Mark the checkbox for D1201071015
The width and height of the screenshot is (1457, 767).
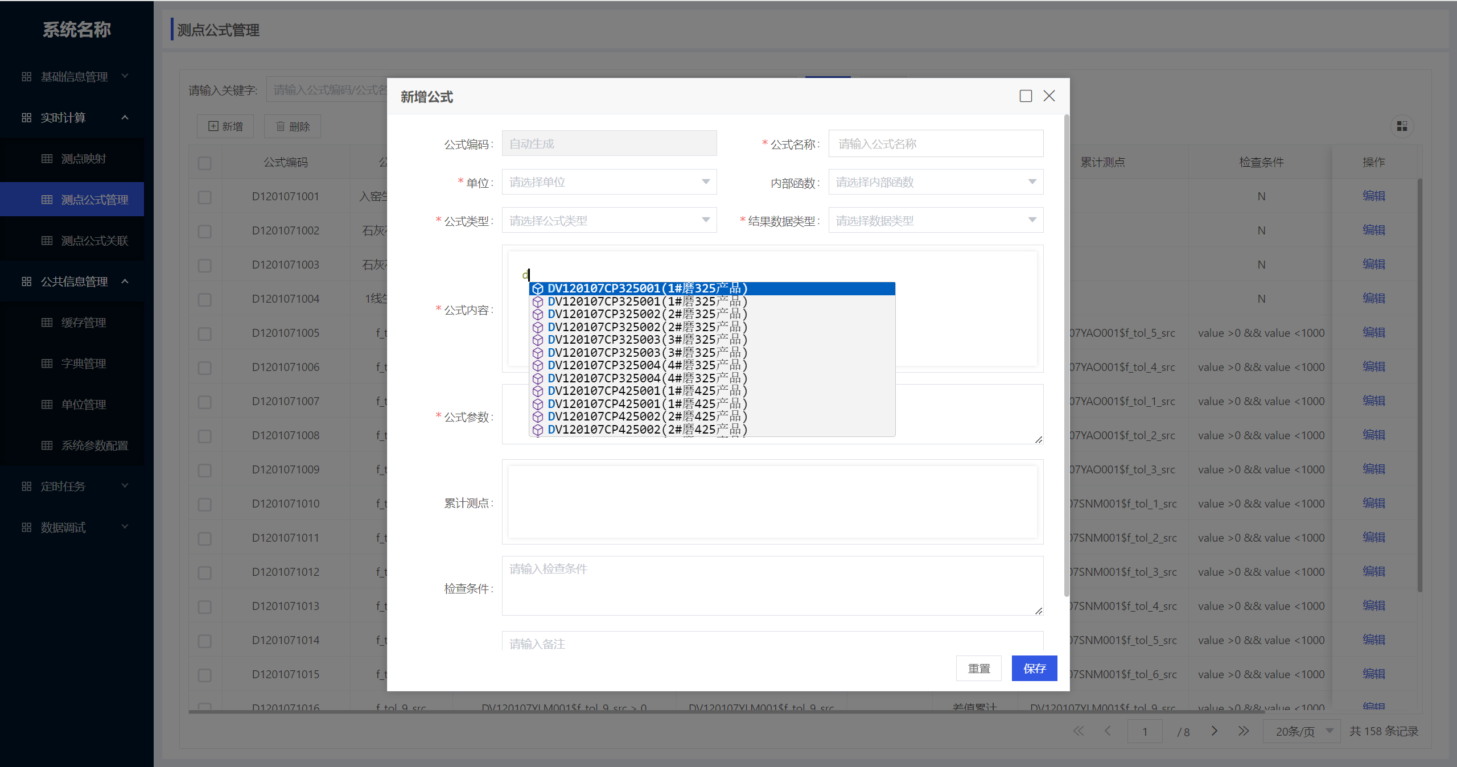[x=205, y=675]
